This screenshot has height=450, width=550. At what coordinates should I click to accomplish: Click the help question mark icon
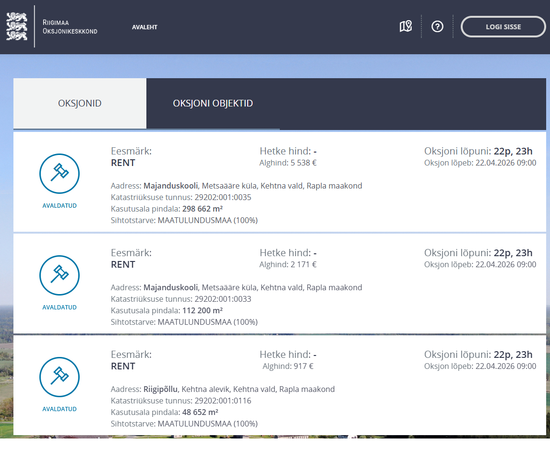pyautogui.click(x=437, y=26)
